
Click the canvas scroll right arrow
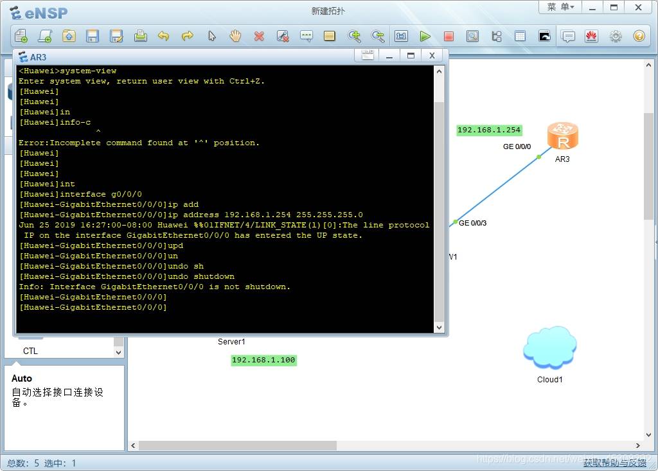tap(638, 445)
